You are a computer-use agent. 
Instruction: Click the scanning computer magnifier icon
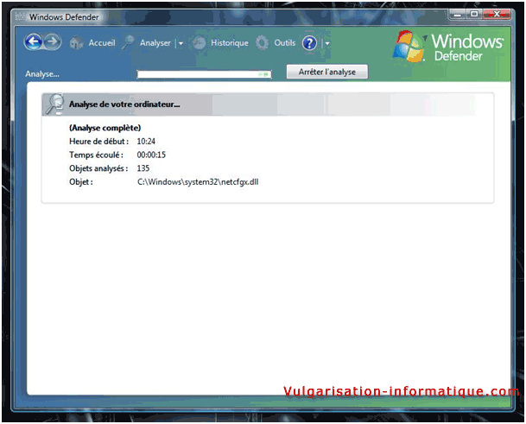click(x=55, y=104)
